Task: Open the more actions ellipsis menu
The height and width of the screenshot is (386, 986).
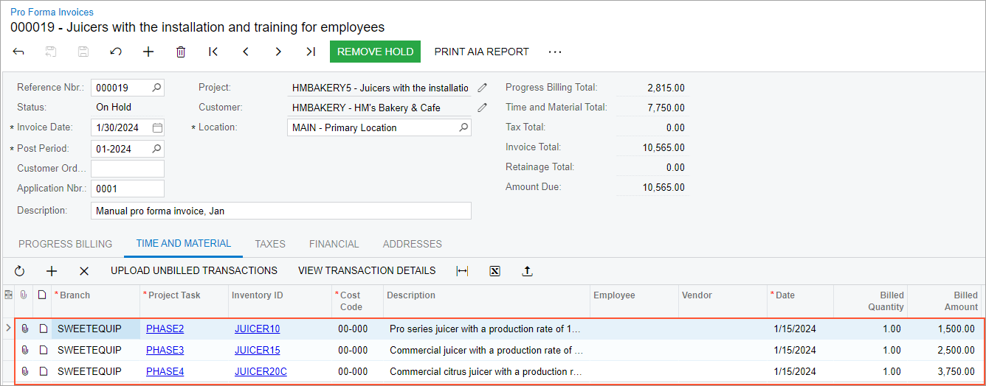Action: pos(555,52)
